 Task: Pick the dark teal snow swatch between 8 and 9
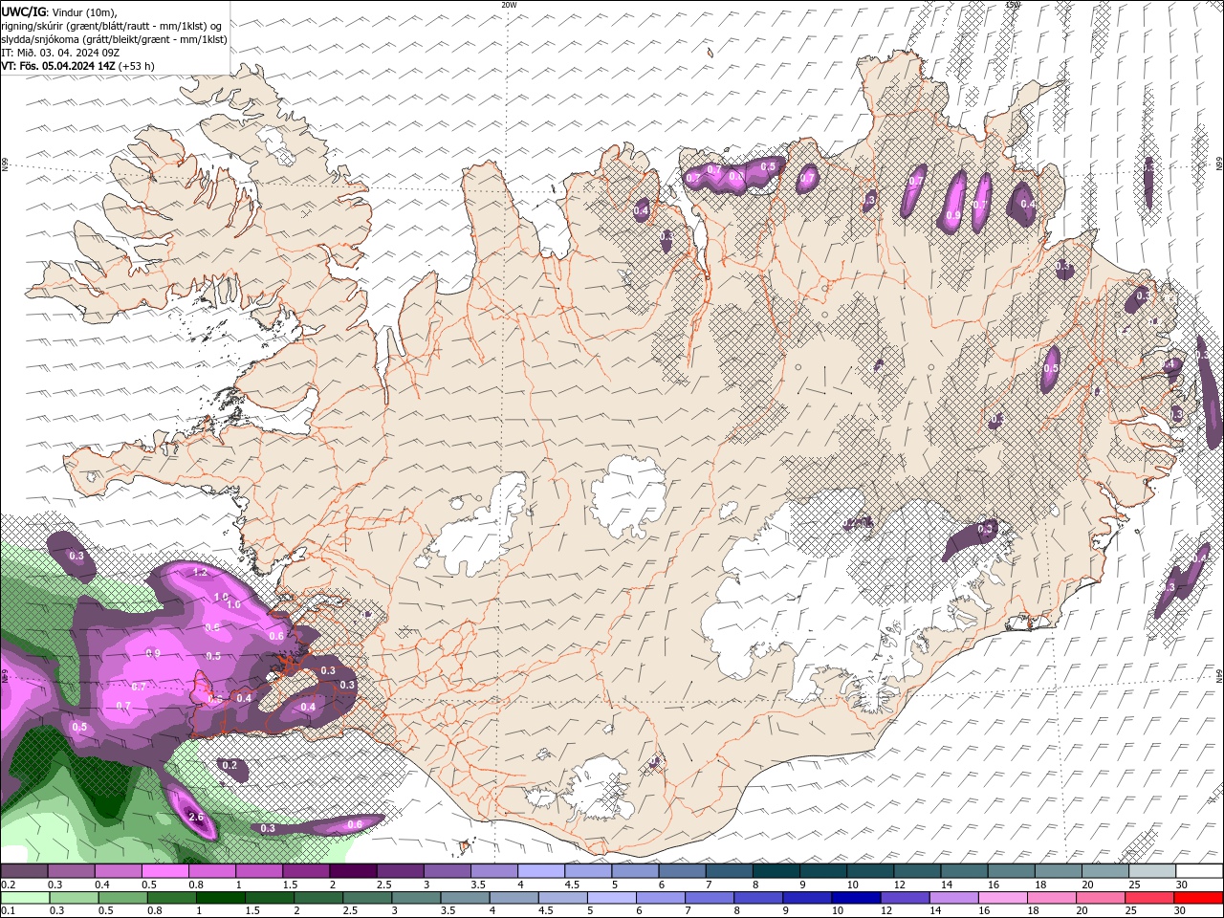[776, 871]
